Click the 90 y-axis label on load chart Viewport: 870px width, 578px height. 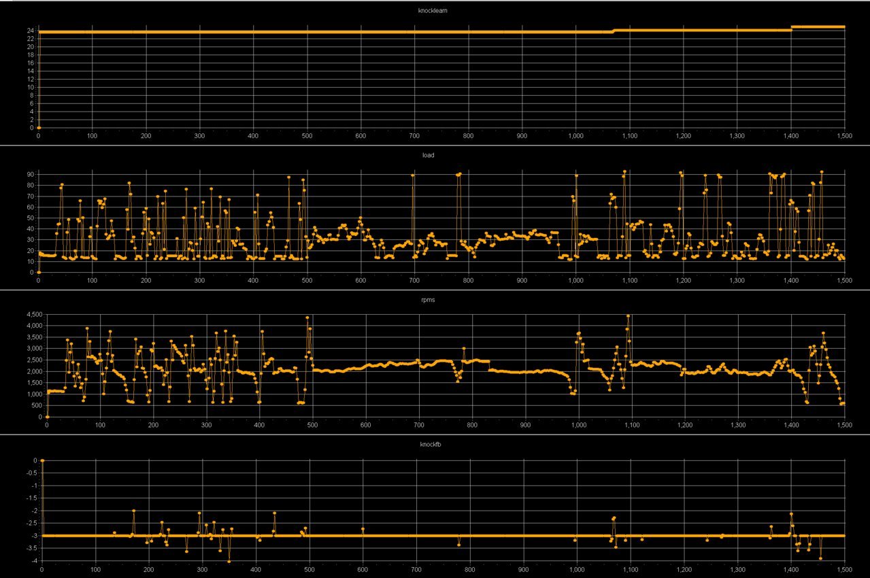coord(31,174)
